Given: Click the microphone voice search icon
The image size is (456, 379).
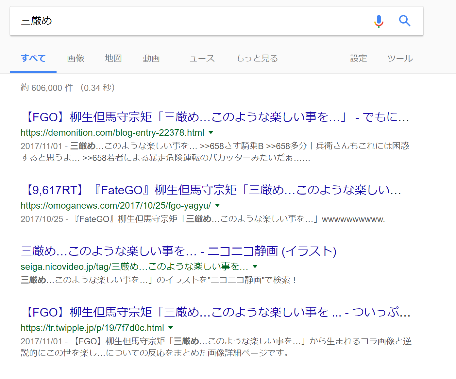Looking at the screenshot, I should 379,21.
